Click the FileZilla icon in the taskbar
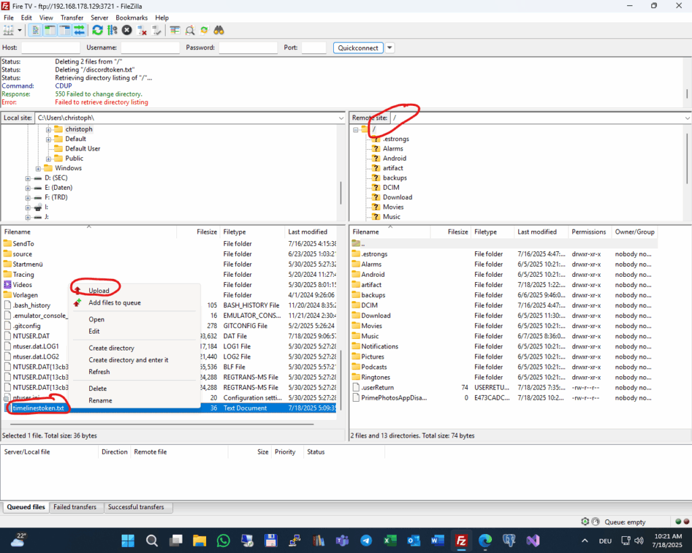 [461, 540]
